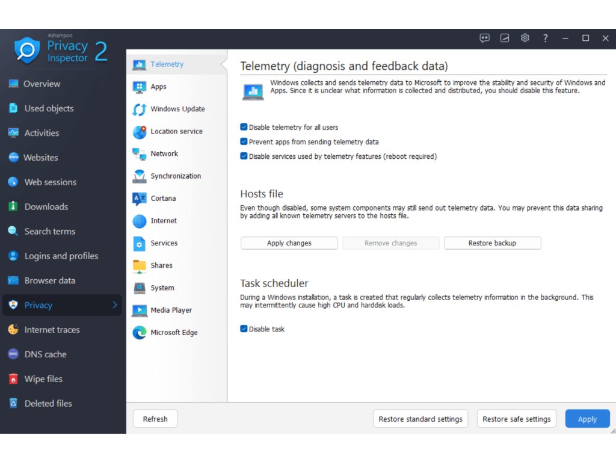Click the Location service globe pin icon
The height and width of the screenshot is (462, 616).
140,132
